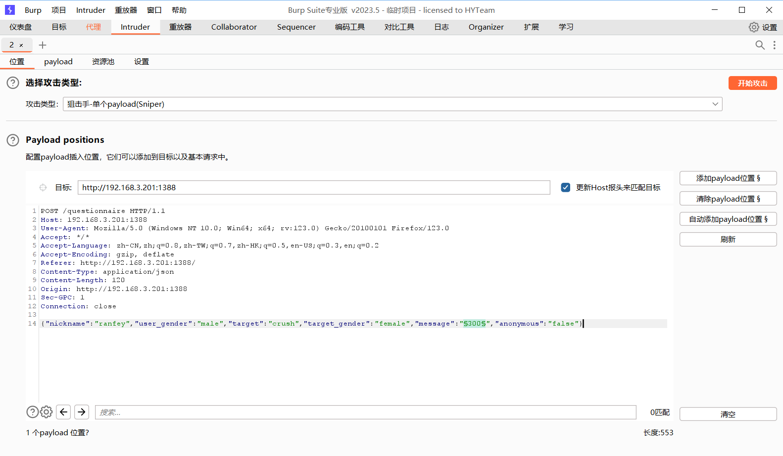Click 自动添加payload位置 § button
The width and height of the screenshot is (783, 456).
tap(728, 219)
